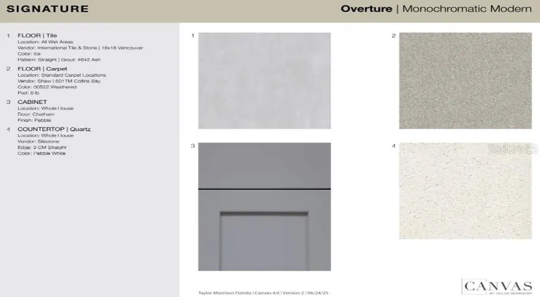The height and width of the screenshot is (297, 540).
Task: Click the International Tile & Stone vendor line
Action: click(x=80, y=48)
